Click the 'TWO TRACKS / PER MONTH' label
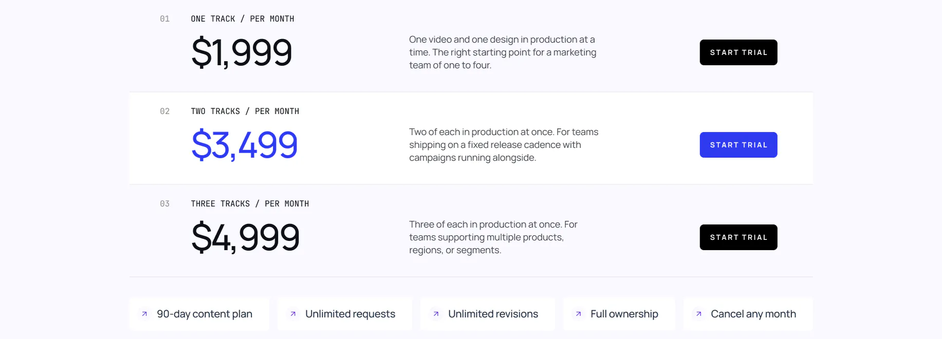Viewport: 942px width, 339px height. click(x=245, y=111)
